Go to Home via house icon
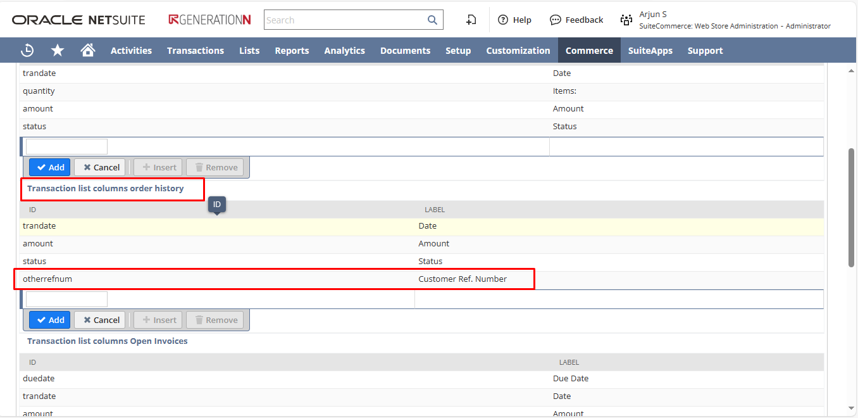Screen dimensions: 858x418 pos(88,51)
